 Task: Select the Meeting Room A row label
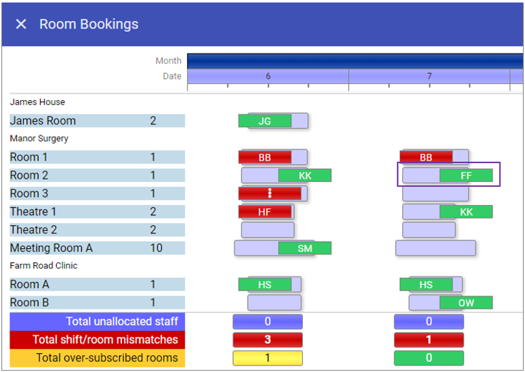(51, 248)
